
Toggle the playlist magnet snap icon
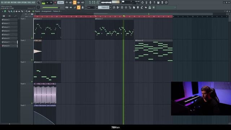(5, 11)
